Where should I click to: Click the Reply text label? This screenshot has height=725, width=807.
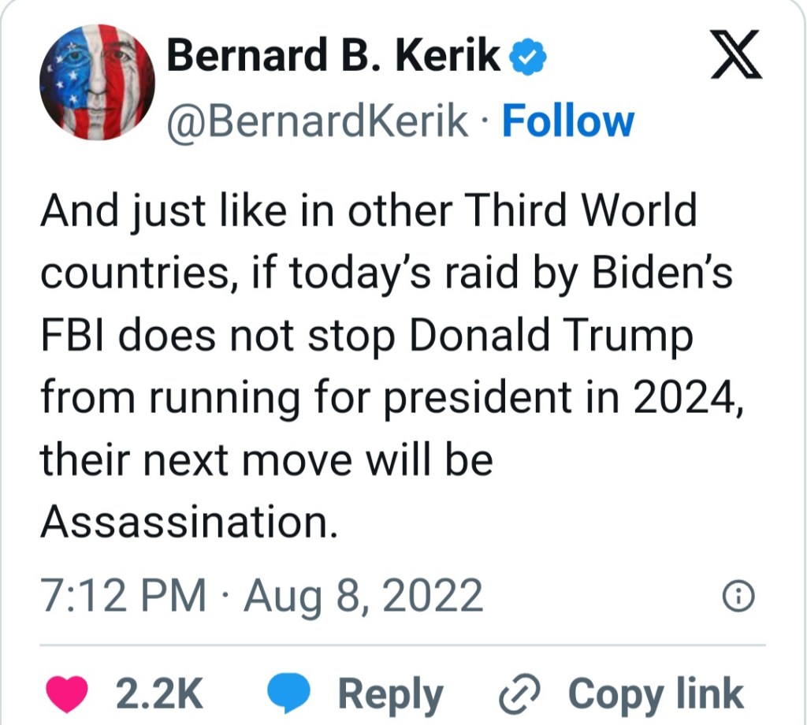pos(390,695)
